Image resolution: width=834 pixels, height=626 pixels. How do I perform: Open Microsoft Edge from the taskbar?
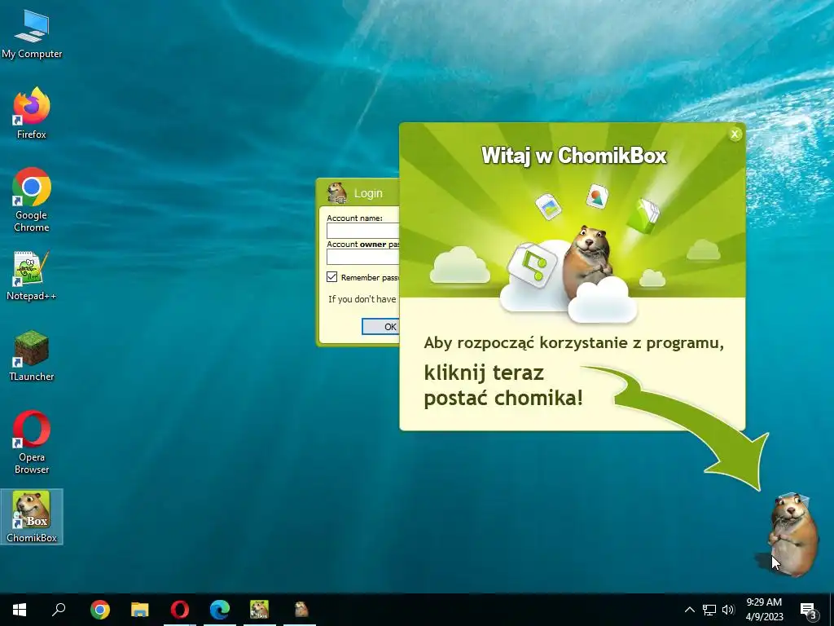(x=220, y=610)
